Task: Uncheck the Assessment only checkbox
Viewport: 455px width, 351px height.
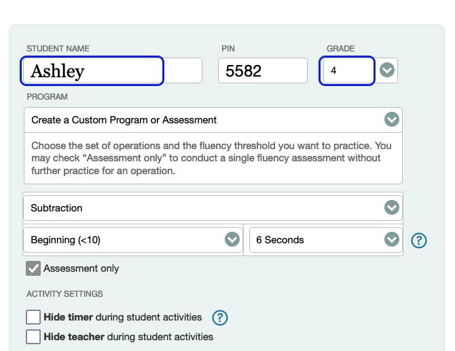Action: click(33, 268)
